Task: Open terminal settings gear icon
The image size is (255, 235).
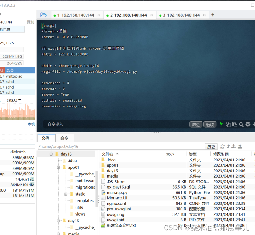Action: point(248,124)
